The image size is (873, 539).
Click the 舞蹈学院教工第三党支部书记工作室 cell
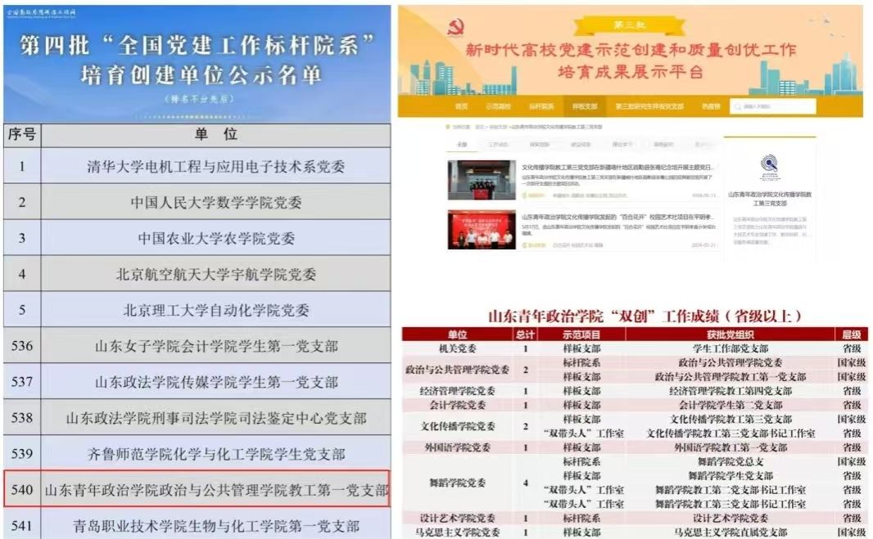coord(731,504)
